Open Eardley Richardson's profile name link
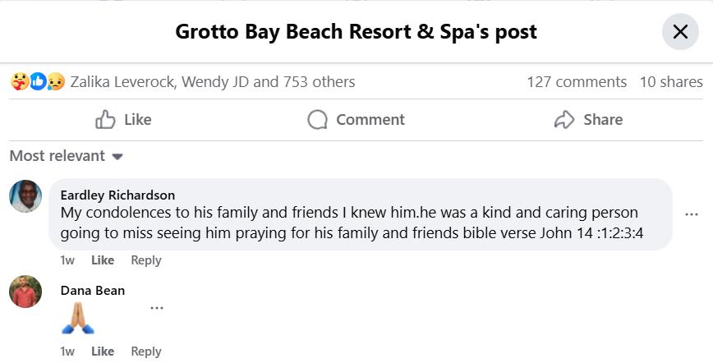This screenshot has height=363, width=713. click(x=117, y=195)
